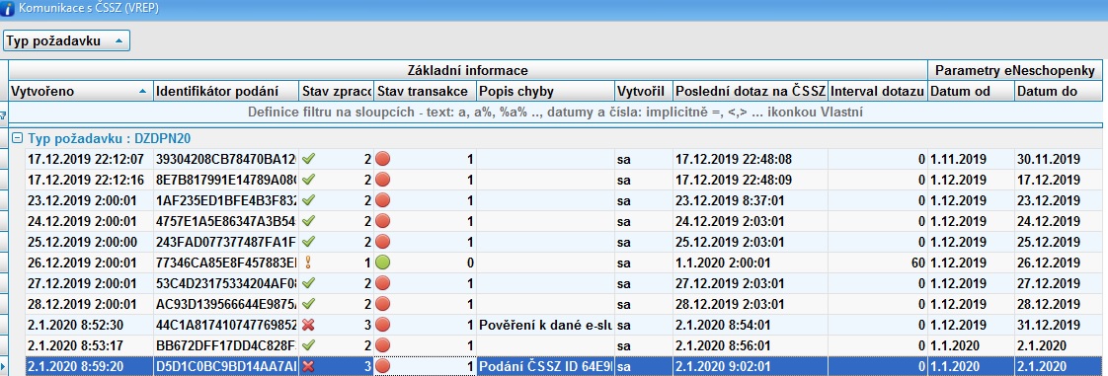Select identifier 39304208CB78470BA12
Viewport: 1108px width, 376px height.
[x=225, y=159]
